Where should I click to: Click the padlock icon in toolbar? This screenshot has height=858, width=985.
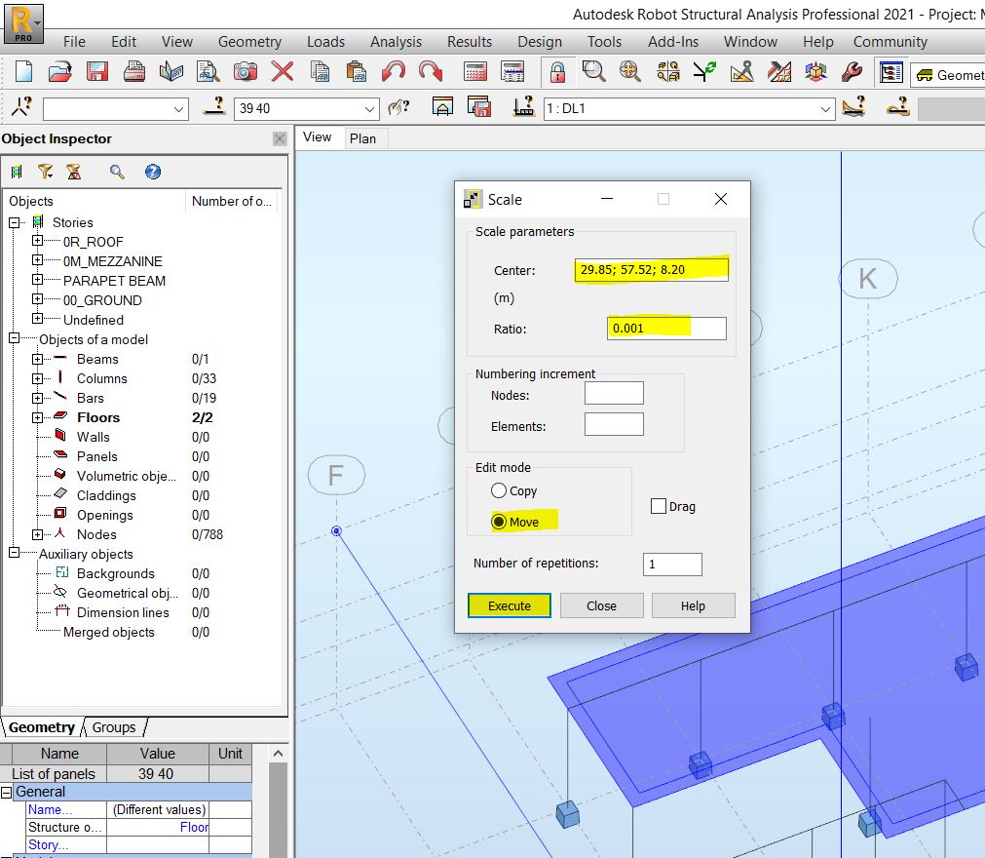coord(557,72)
